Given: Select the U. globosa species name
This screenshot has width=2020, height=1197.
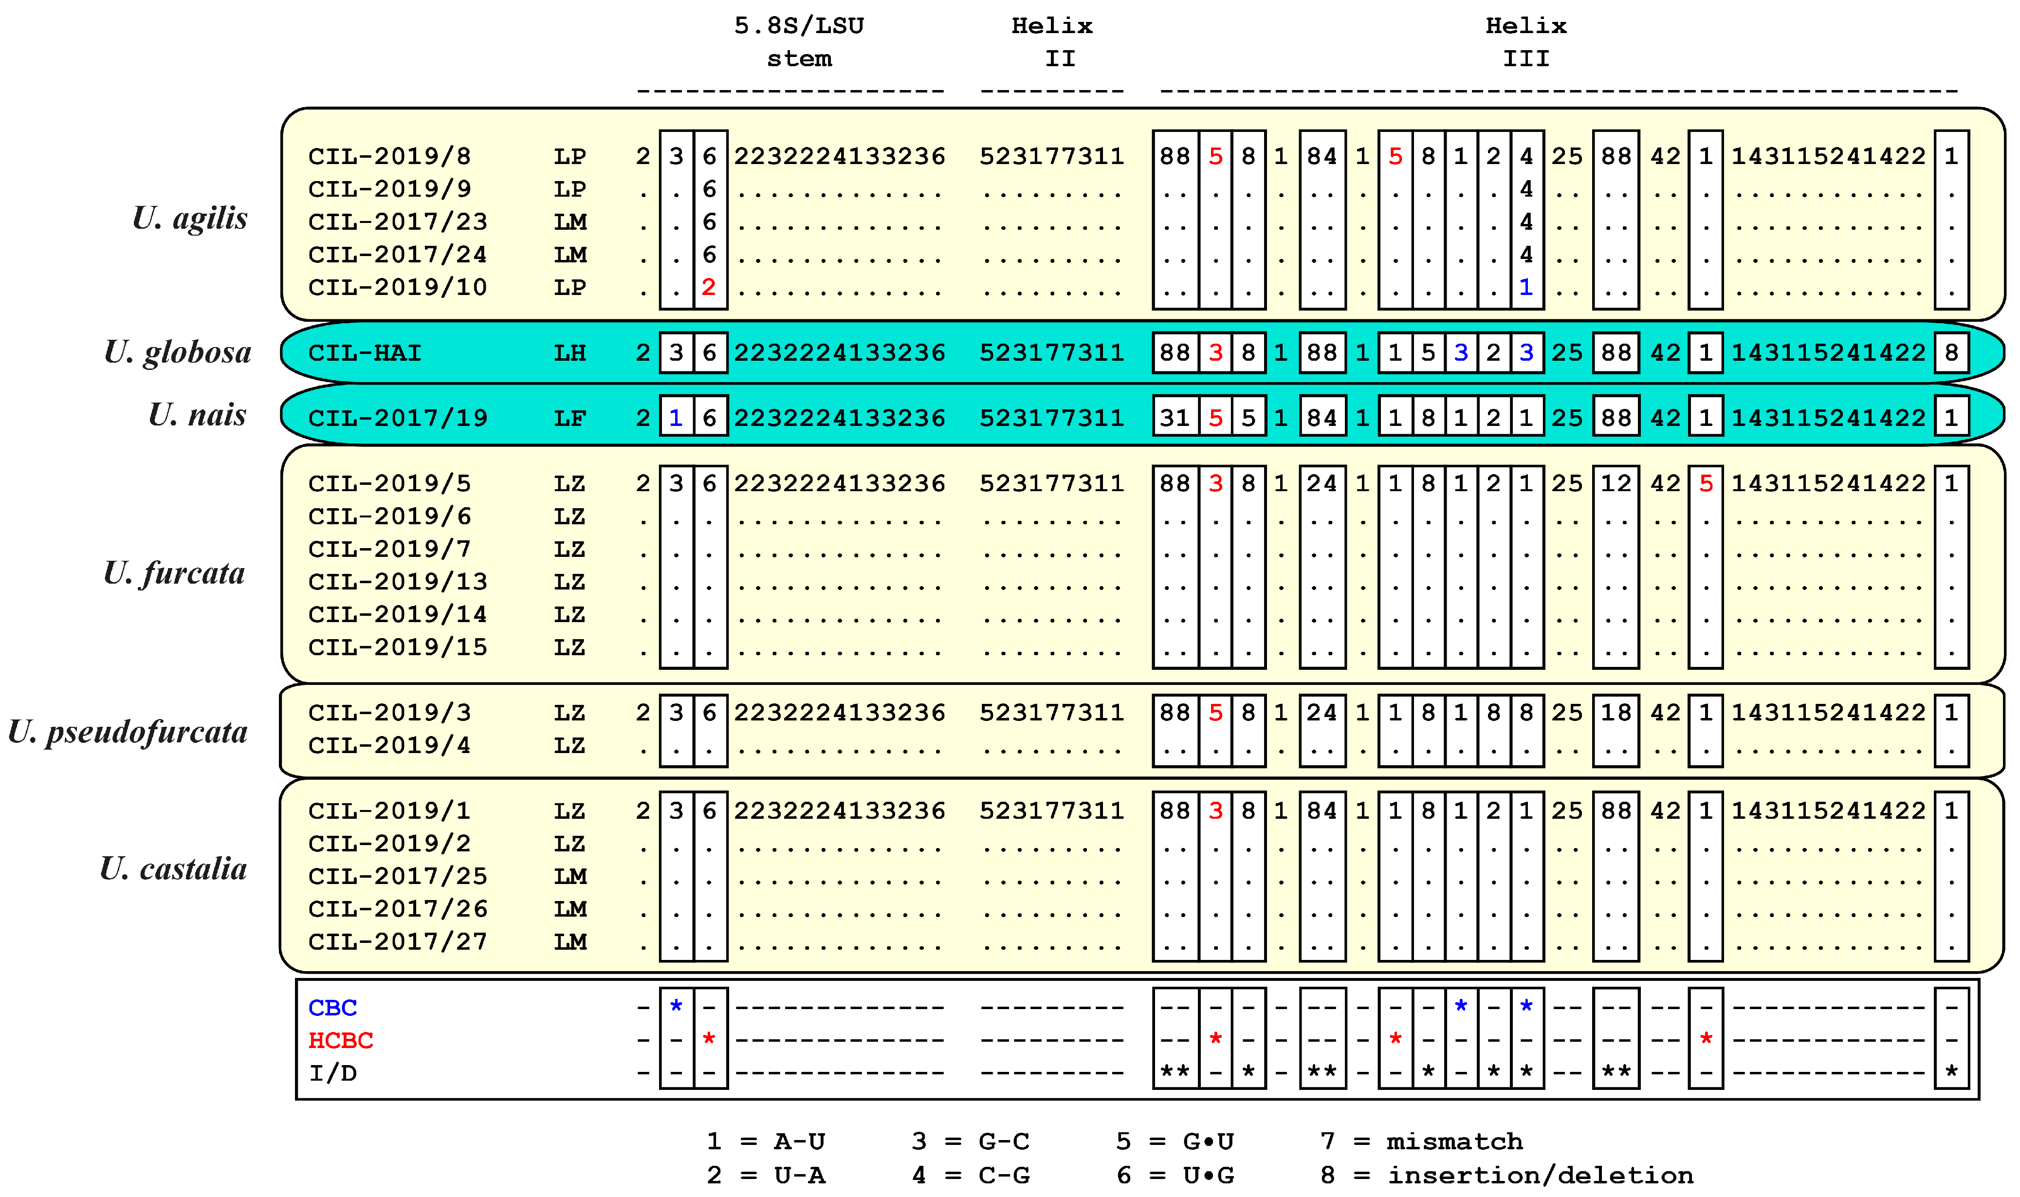Looking at the screenshot, I should click(x=177, y=352).
